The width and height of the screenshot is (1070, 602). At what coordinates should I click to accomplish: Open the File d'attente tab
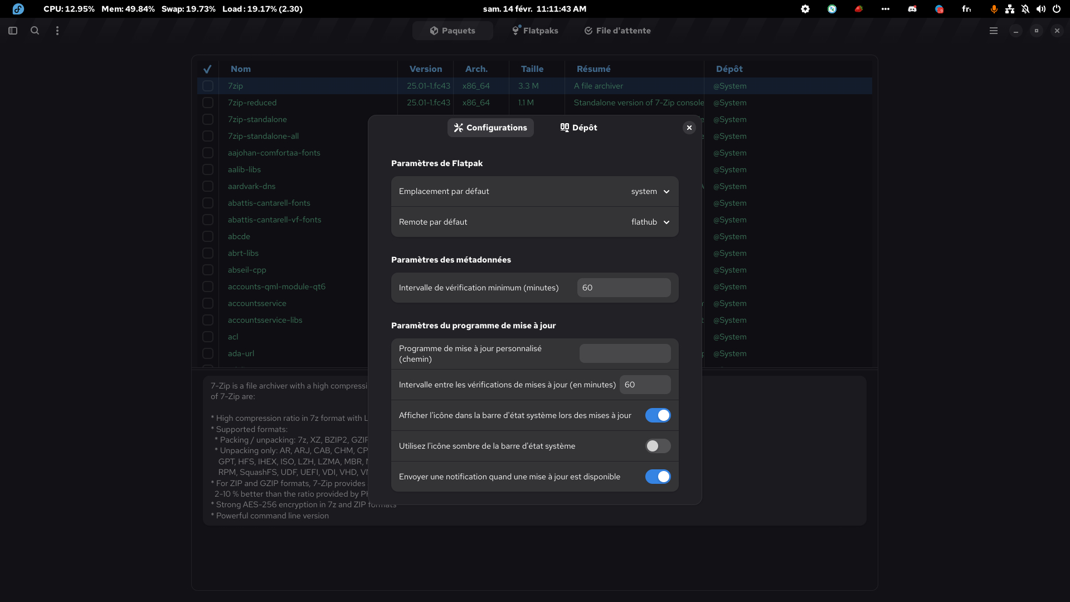click(x=617, y=31)
